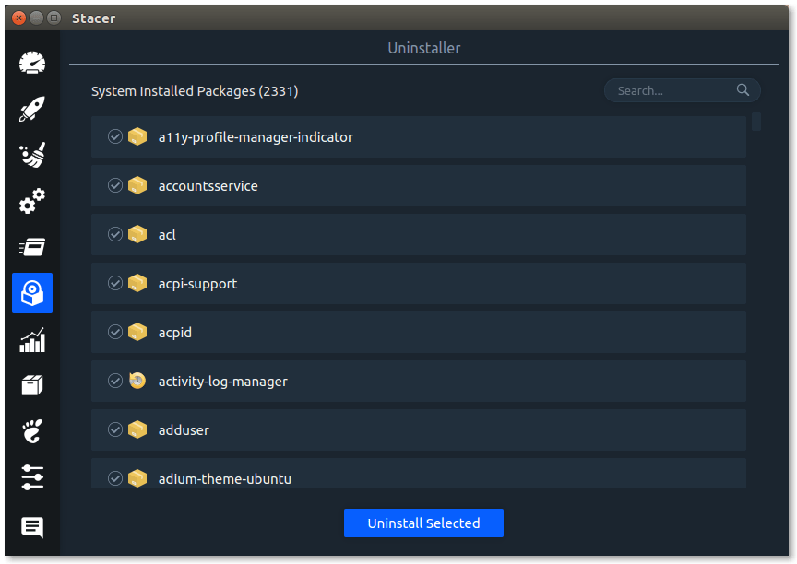Image resolution: width=797 pixels, height=564 pixels.
Task: Open Feedback chat bubble icon
Action: 32,527
